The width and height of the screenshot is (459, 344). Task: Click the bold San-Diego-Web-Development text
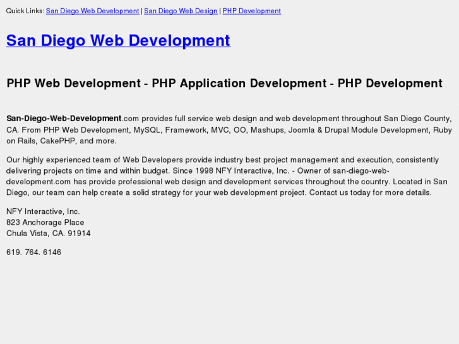tap(64, 118)
